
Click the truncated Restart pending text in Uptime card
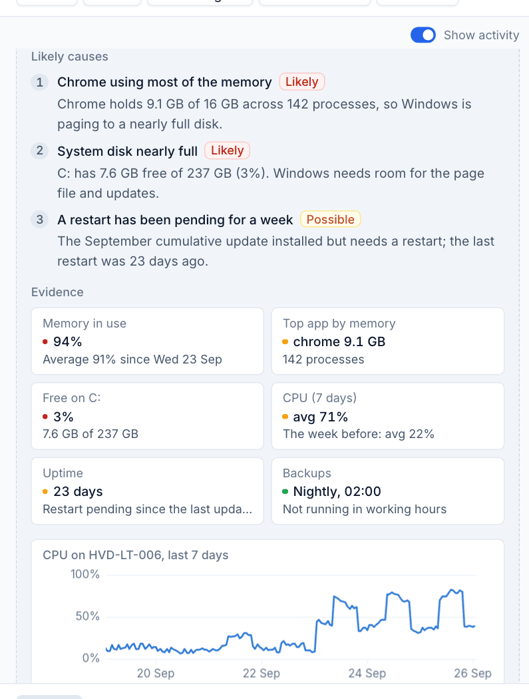[148, 509]
